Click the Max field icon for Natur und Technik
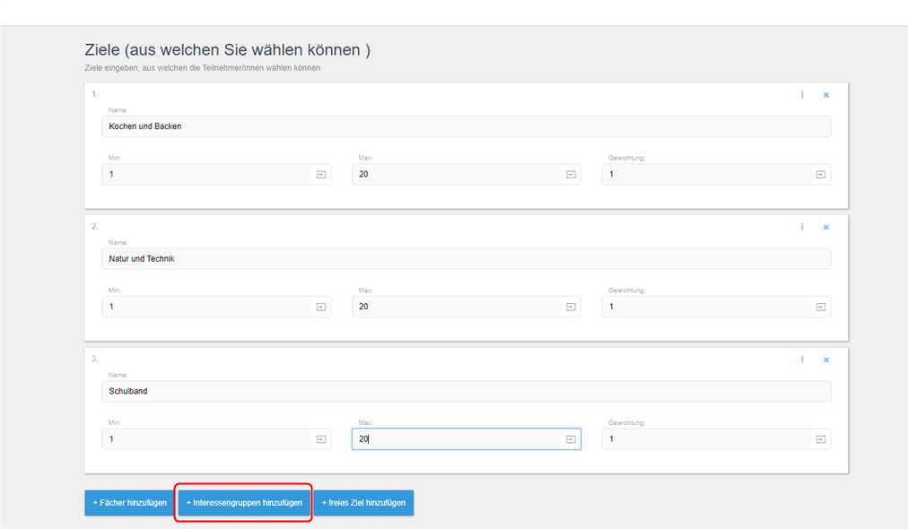This screenshot has height=529, width=908. 571,307
